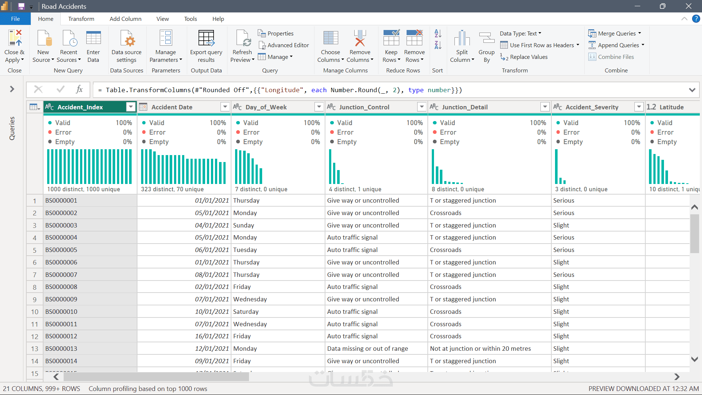This screenshot has width=702, height=395.
Task: Click the Remove Columns icon
Action: tap(360, 38)
